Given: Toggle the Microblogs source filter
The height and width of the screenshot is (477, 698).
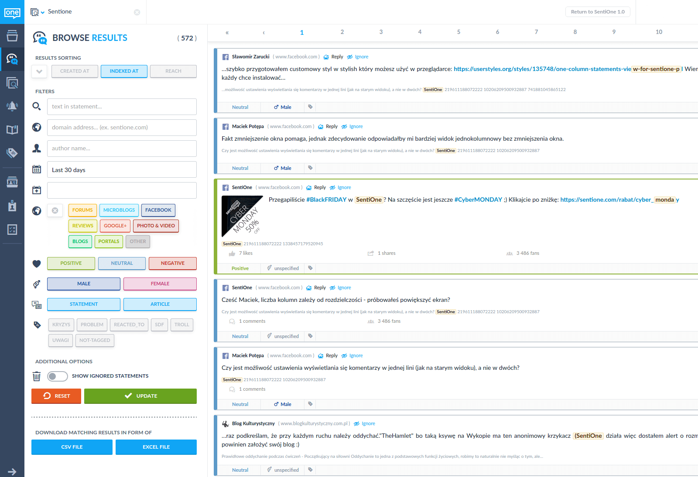Looking at the screenshot, I should pos(119,210).
